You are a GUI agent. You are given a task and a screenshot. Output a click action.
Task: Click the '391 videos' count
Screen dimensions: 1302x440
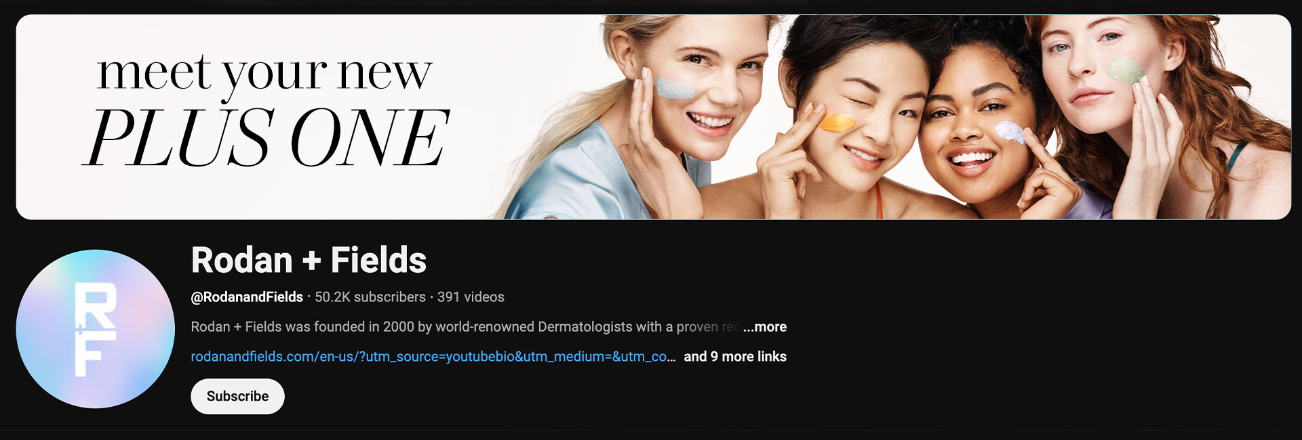click(x=471, y=297)
